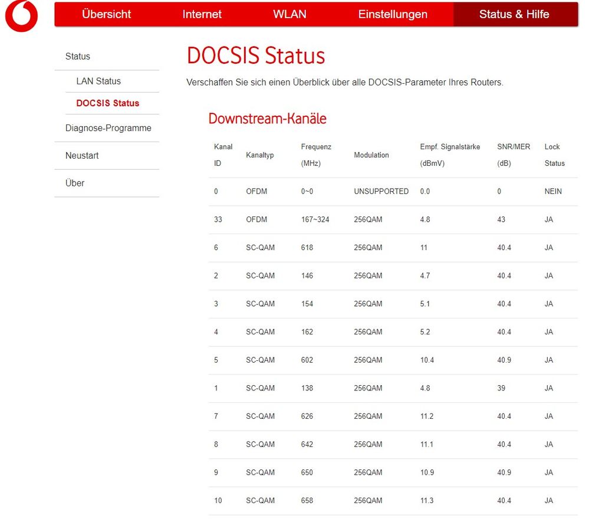Click the OFDM type in channel 33 row

256,220
